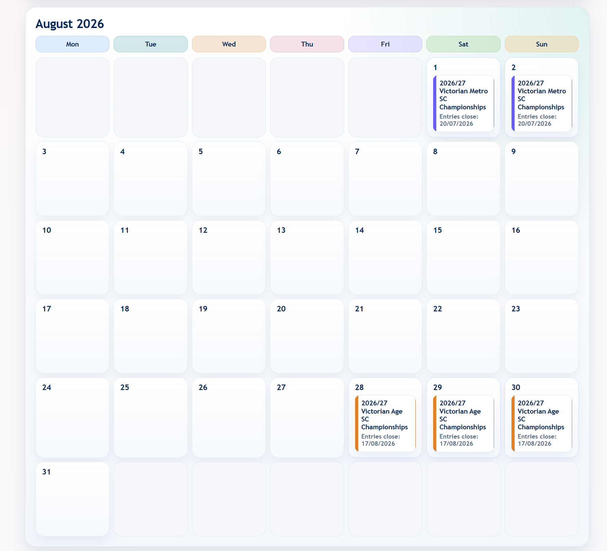Viewport: 607px width, 551px height.
Task: Select day 25 cell
Action: pyautogui.click(x=151, y=417)
